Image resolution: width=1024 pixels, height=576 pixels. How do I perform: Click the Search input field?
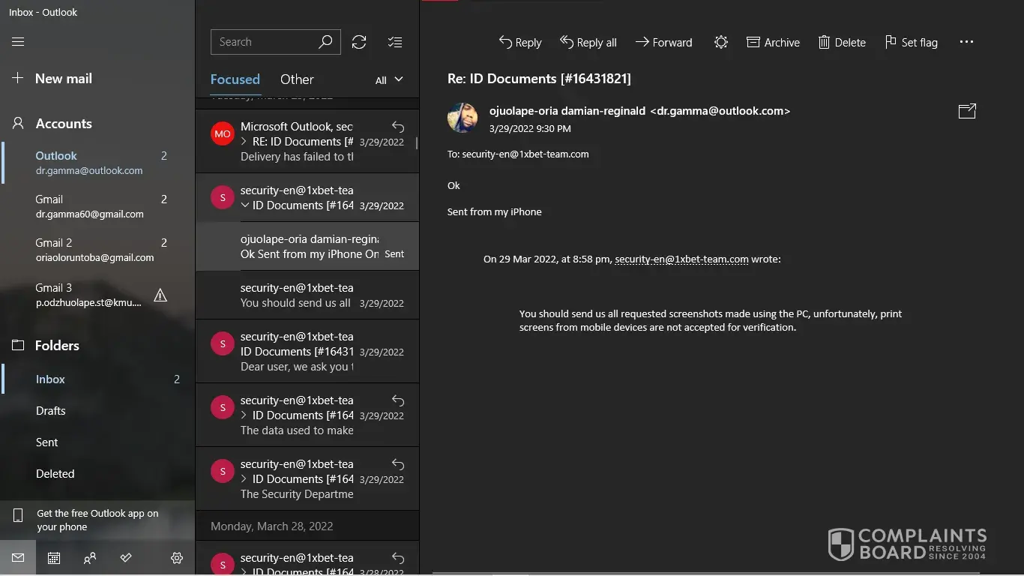pyautogui.click(x=265, y=42)
